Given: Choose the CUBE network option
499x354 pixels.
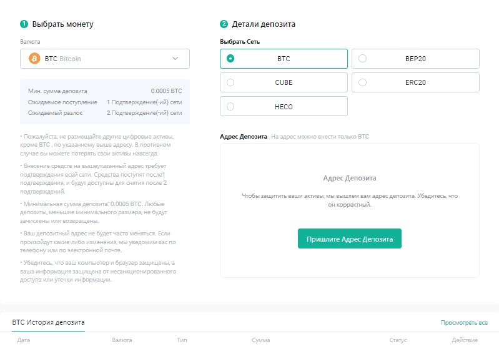Looking at the screenshot, I should tap(284, 82).
